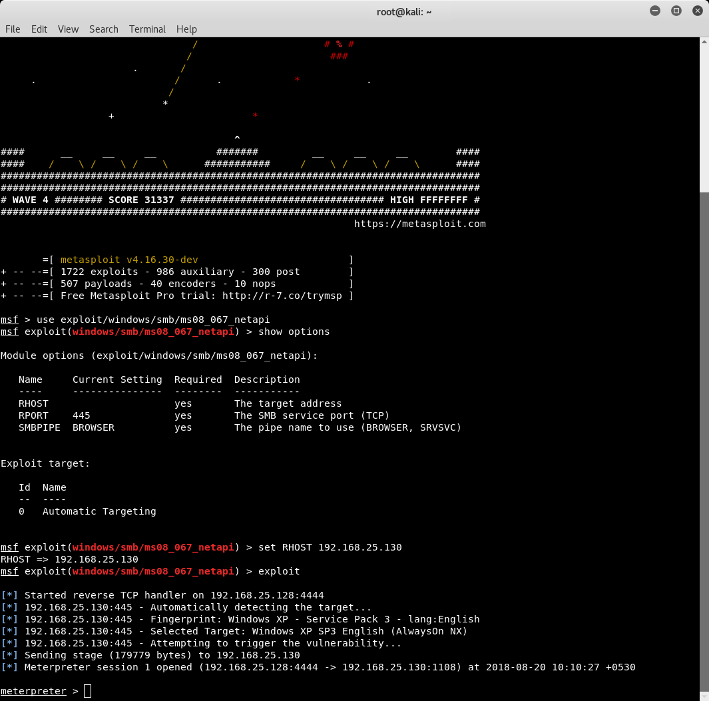Open the Search menu
Image resolution: width=709 pixels, height=701 pixels.
[104, 29]
